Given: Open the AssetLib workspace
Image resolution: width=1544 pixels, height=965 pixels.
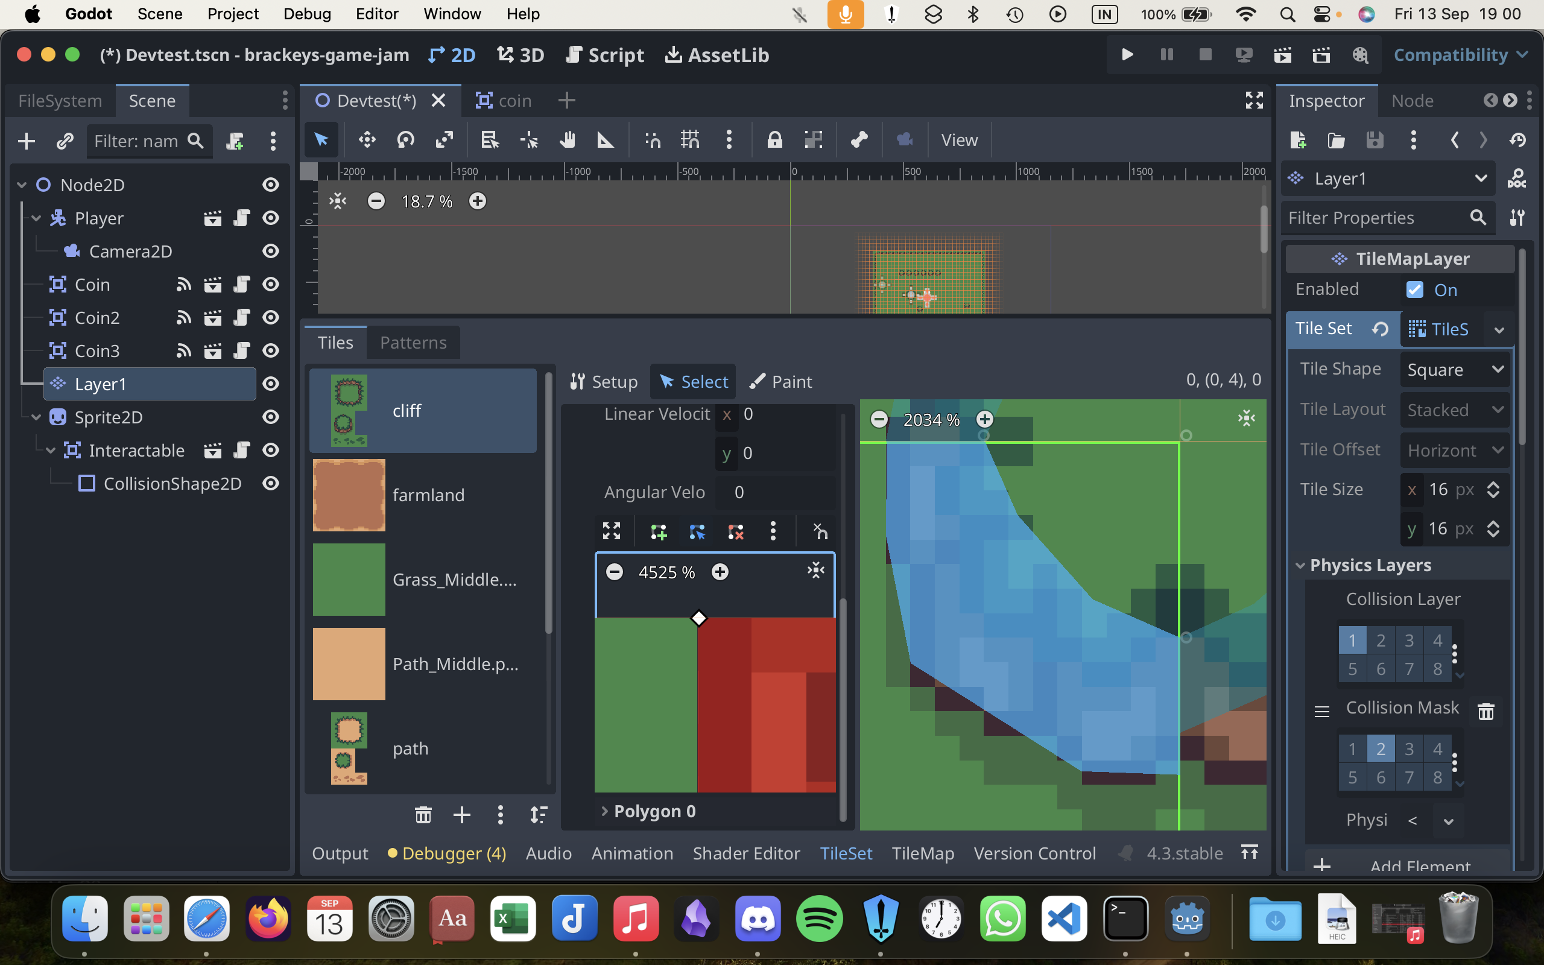Looking at the screenshot, I should pyautogui.click(x=717, y=55).
